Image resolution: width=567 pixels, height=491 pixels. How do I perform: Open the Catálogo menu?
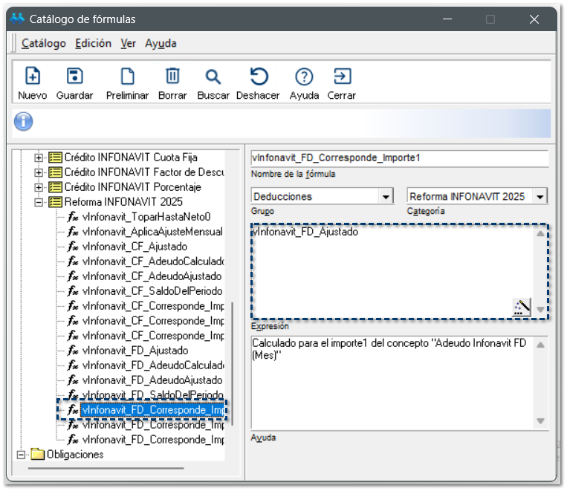click(x=43, y=43)
